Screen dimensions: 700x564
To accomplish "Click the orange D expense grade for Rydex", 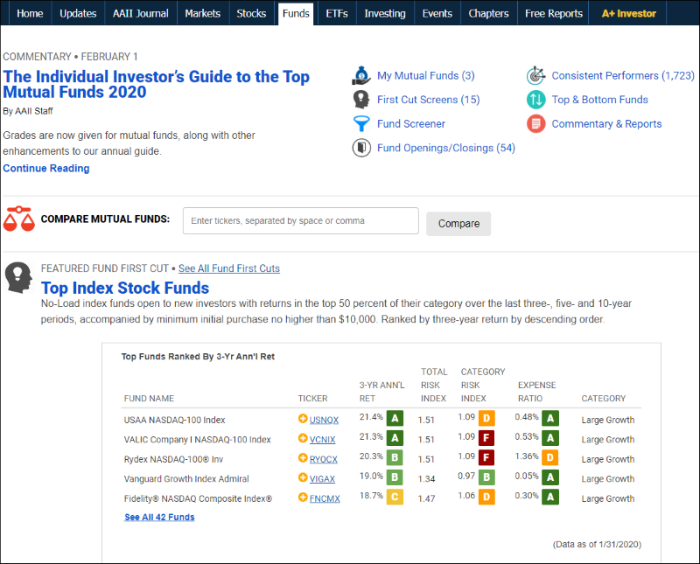I will point(550,458).
